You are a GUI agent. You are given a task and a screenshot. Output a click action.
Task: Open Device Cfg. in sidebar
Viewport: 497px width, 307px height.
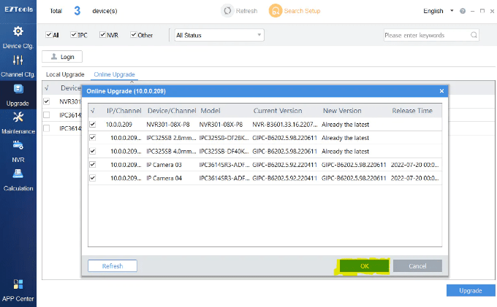pyautogui.click(x=18, y=37)
